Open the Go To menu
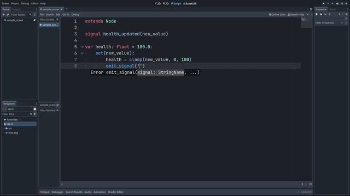 (66, 15)
